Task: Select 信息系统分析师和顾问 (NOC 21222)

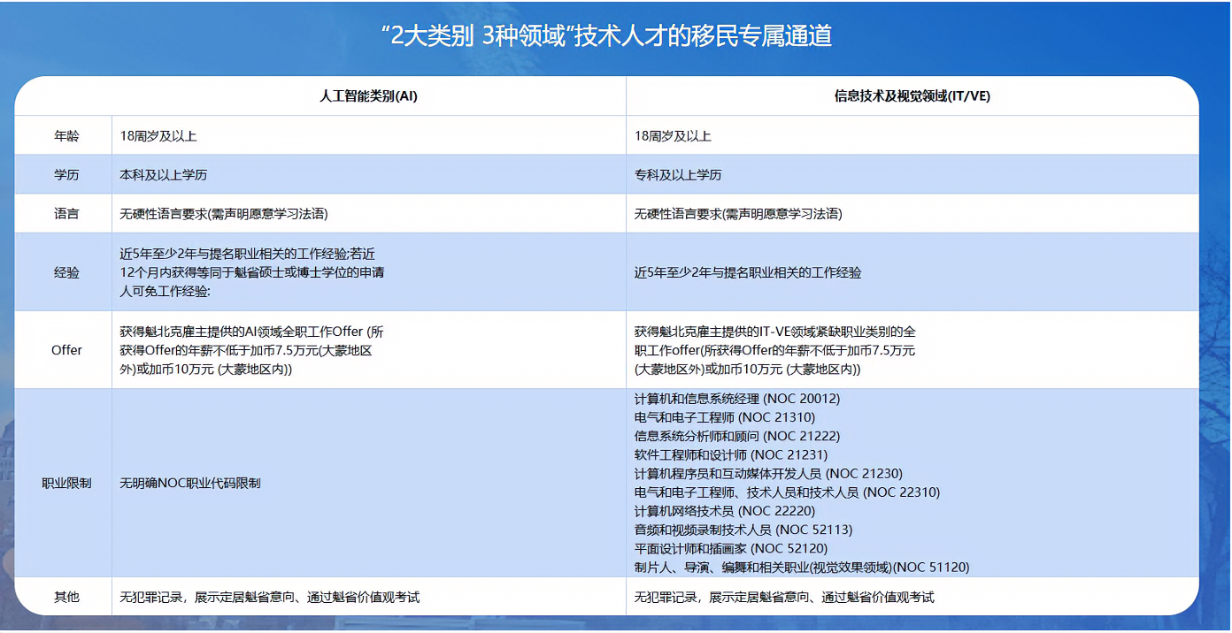Action: coord(737,436)
